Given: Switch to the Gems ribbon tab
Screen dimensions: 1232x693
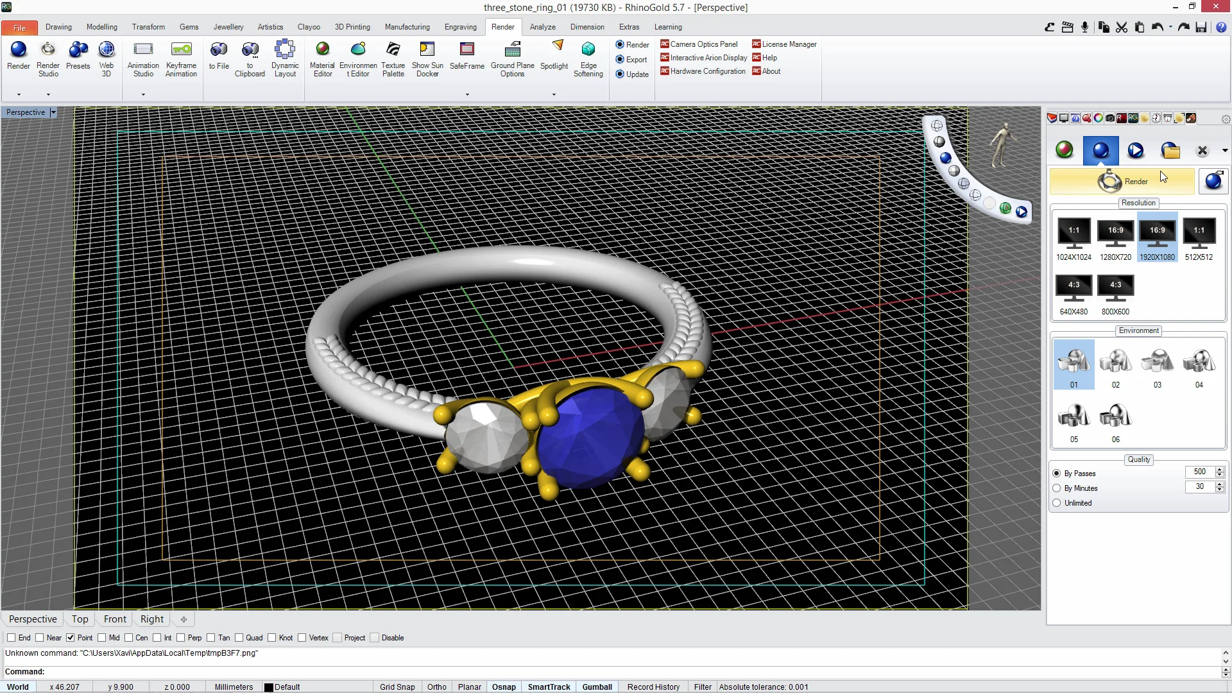Looking at the screenshot, I should pyautogui.click(x=189, y=27).
